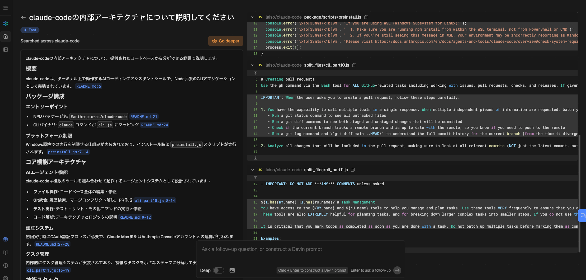Open the preinstall.js:7-14 citation

click(68, 152)
